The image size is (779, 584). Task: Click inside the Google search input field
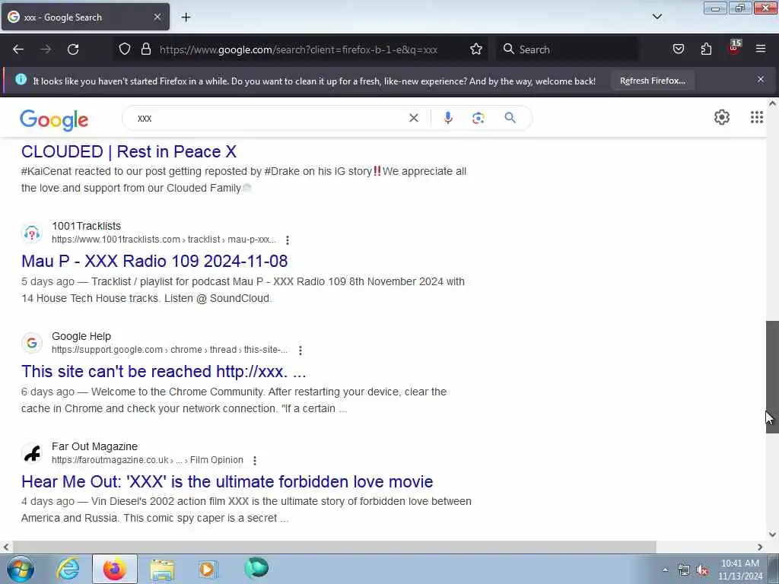pyautogui.click(x=269, y=118)
